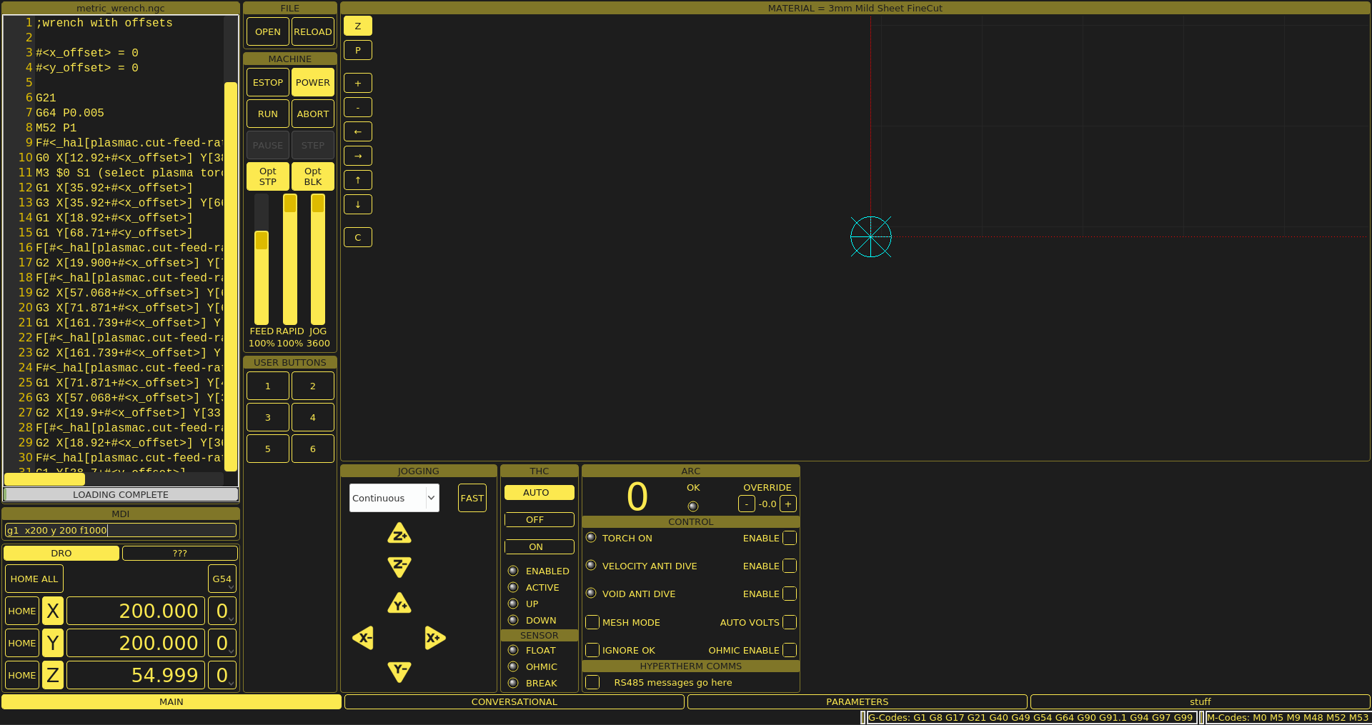
Task: Clear the preview plot with C button
Action: click(358, 237)
